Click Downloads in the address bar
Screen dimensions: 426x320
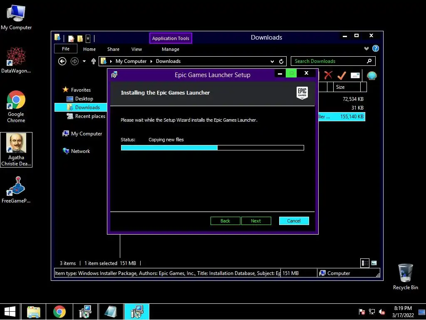(168, 61)
